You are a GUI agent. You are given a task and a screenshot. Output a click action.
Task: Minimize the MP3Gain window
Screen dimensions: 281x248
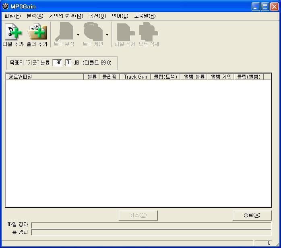pyautogui.click(x=256, y=7)
